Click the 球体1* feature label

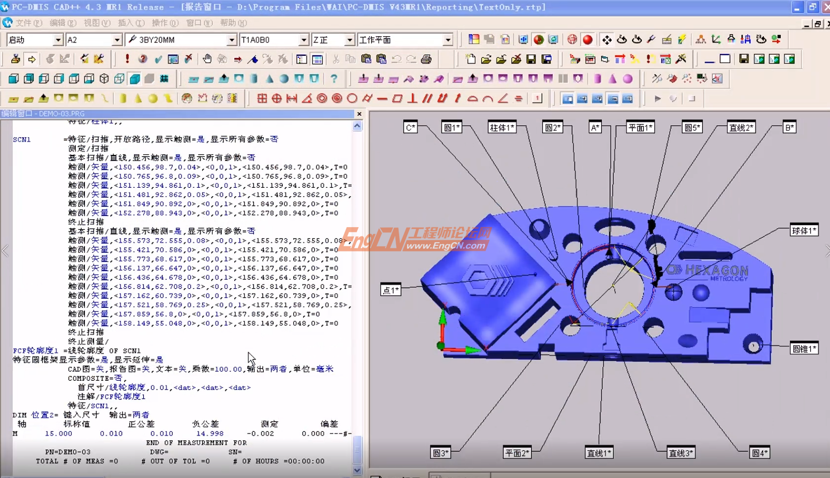804,230
